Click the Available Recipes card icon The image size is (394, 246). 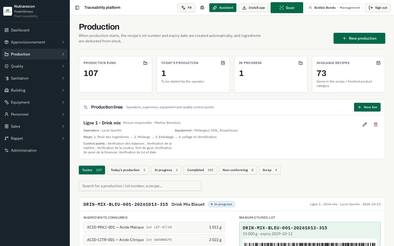tap(378, 63)
